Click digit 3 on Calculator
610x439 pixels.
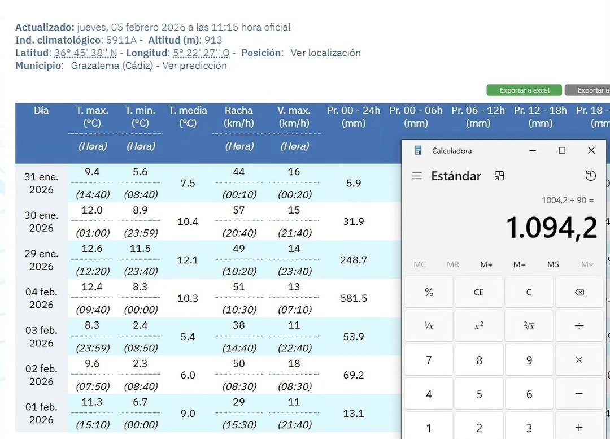click(529, 427)
